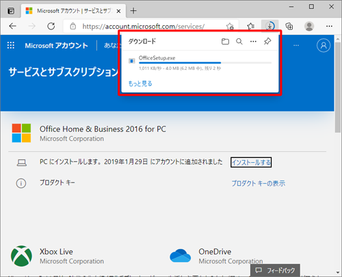
Task: Click the page vertical scrollbar thumb
Action: coord(338,88)
